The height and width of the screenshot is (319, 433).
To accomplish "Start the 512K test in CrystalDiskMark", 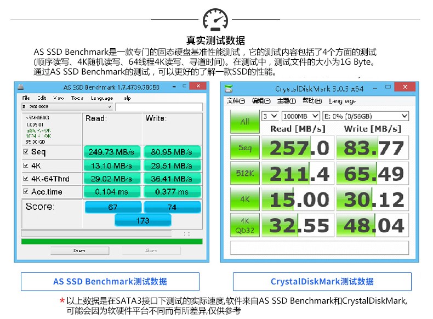I will (x=244, y=173).
